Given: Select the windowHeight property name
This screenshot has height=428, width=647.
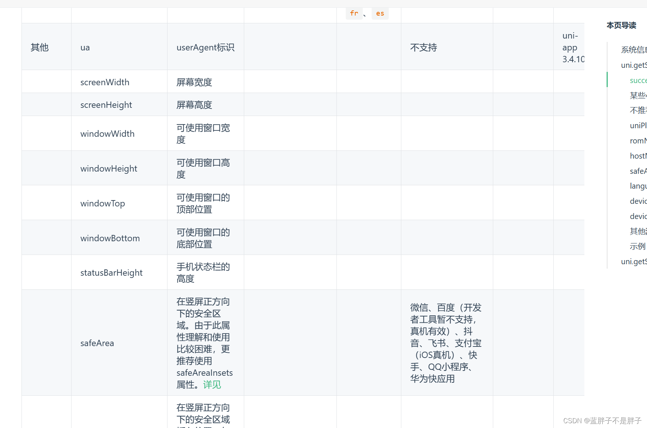Looking at the screenshot, I should (109, 169).
